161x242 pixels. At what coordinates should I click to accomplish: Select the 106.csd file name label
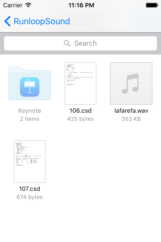pos(80,111)
